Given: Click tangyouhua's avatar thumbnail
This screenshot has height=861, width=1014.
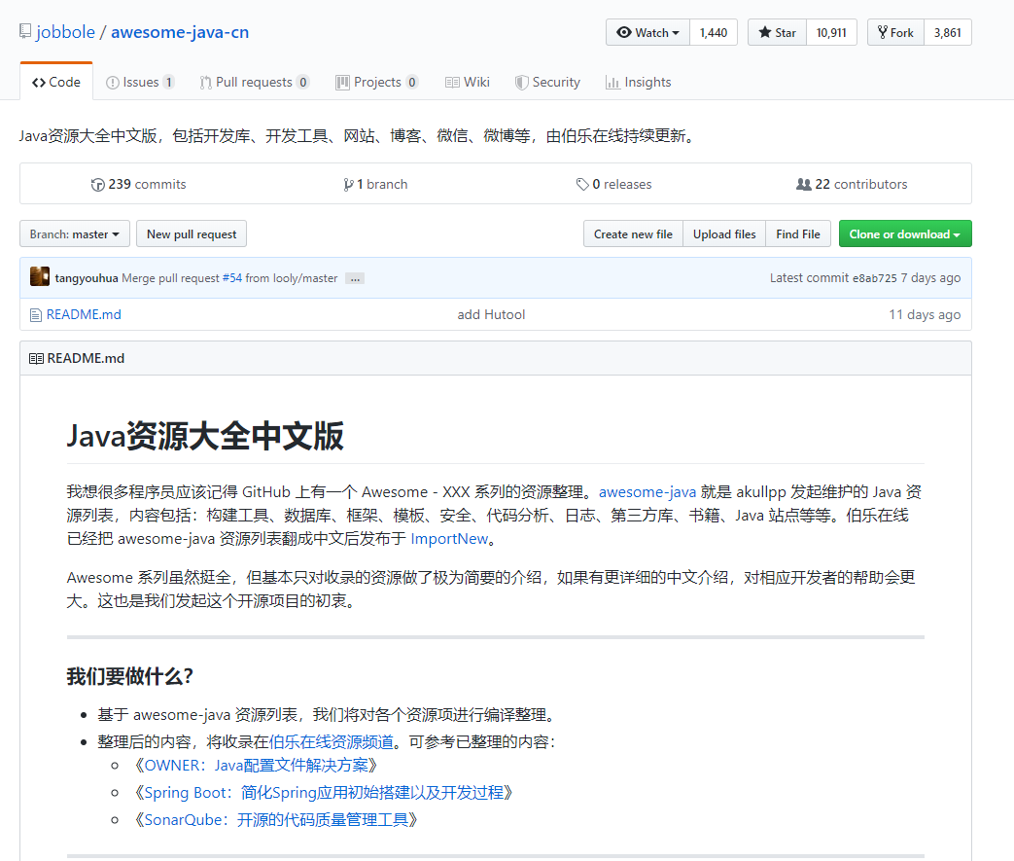Looking at the screenshot, I should pyautogui.click(x=40, y=276).
